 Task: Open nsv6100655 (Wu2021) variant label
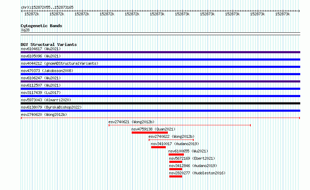pyautogui.click(x=188, y=151)
